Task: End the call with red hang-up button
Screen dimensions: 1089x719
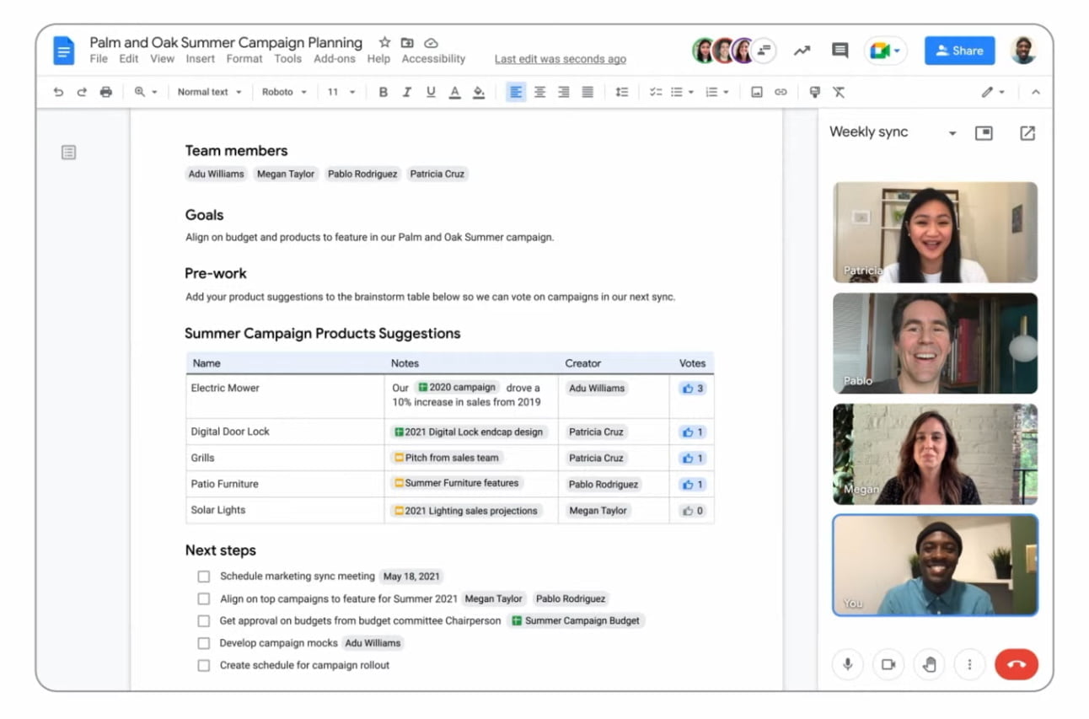Action: coord(1016,664)
